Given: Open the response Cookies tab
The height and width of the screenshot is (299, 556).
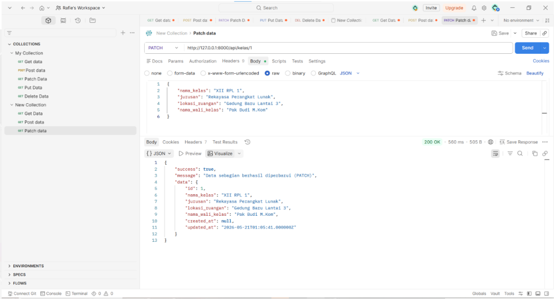Looking at the screenshot, I should [171, 142].
